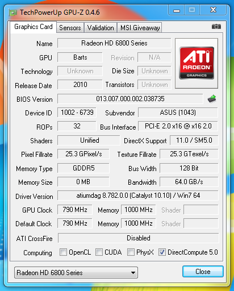
Task: Maximize the GPU-Z window
Action: [x=192, y=10]
